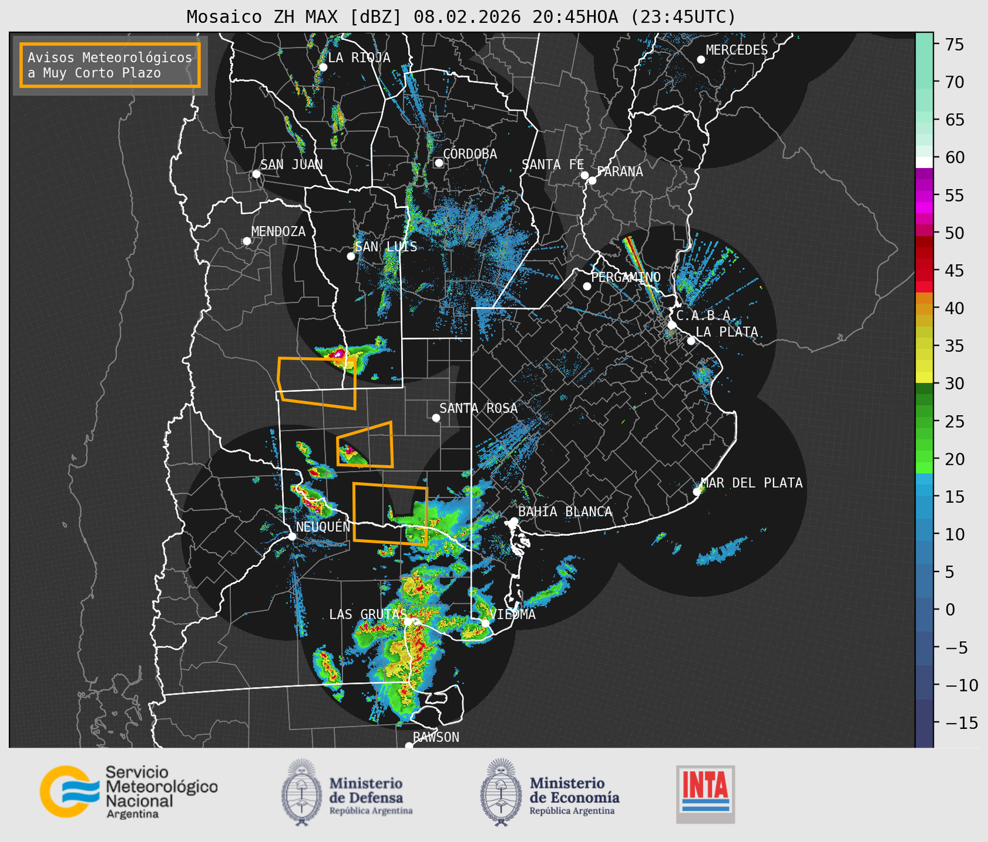This screenshot has height=842, width=988.
Task: Select the San Juan city marker dot
Action: [256, 174]
